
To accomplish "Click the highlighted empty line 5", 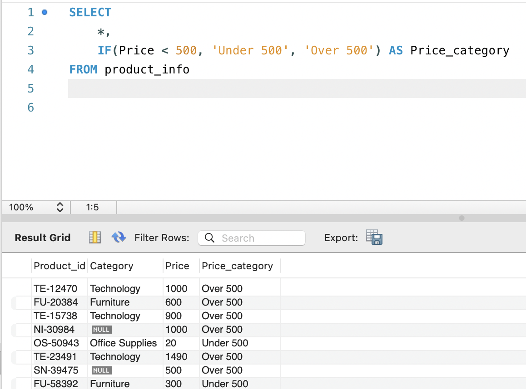I will (297, 88).
